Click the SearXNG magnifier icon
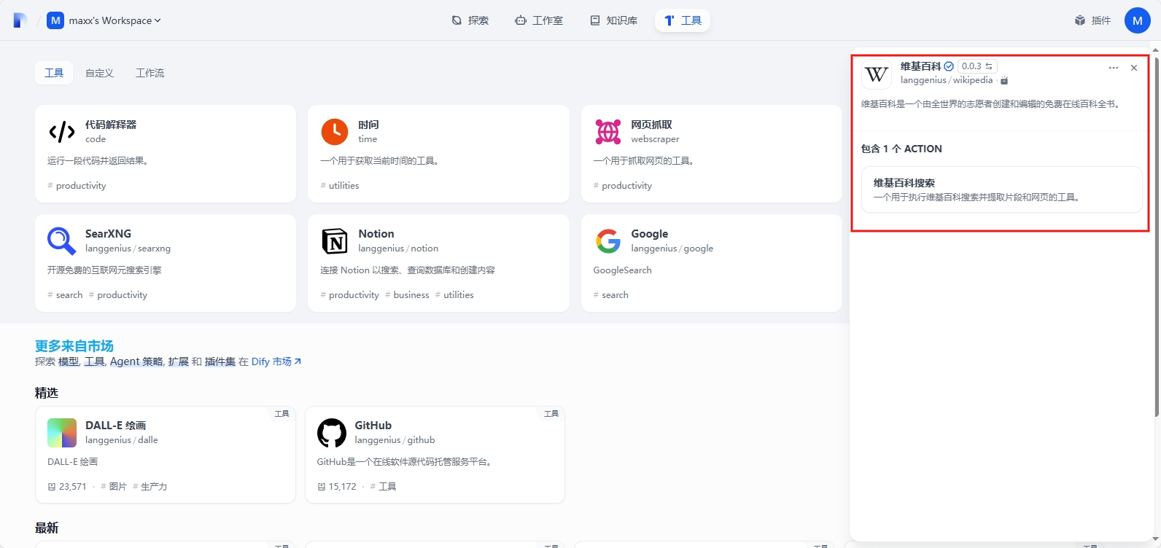1161x548 pixels. [x=62, y=241]
